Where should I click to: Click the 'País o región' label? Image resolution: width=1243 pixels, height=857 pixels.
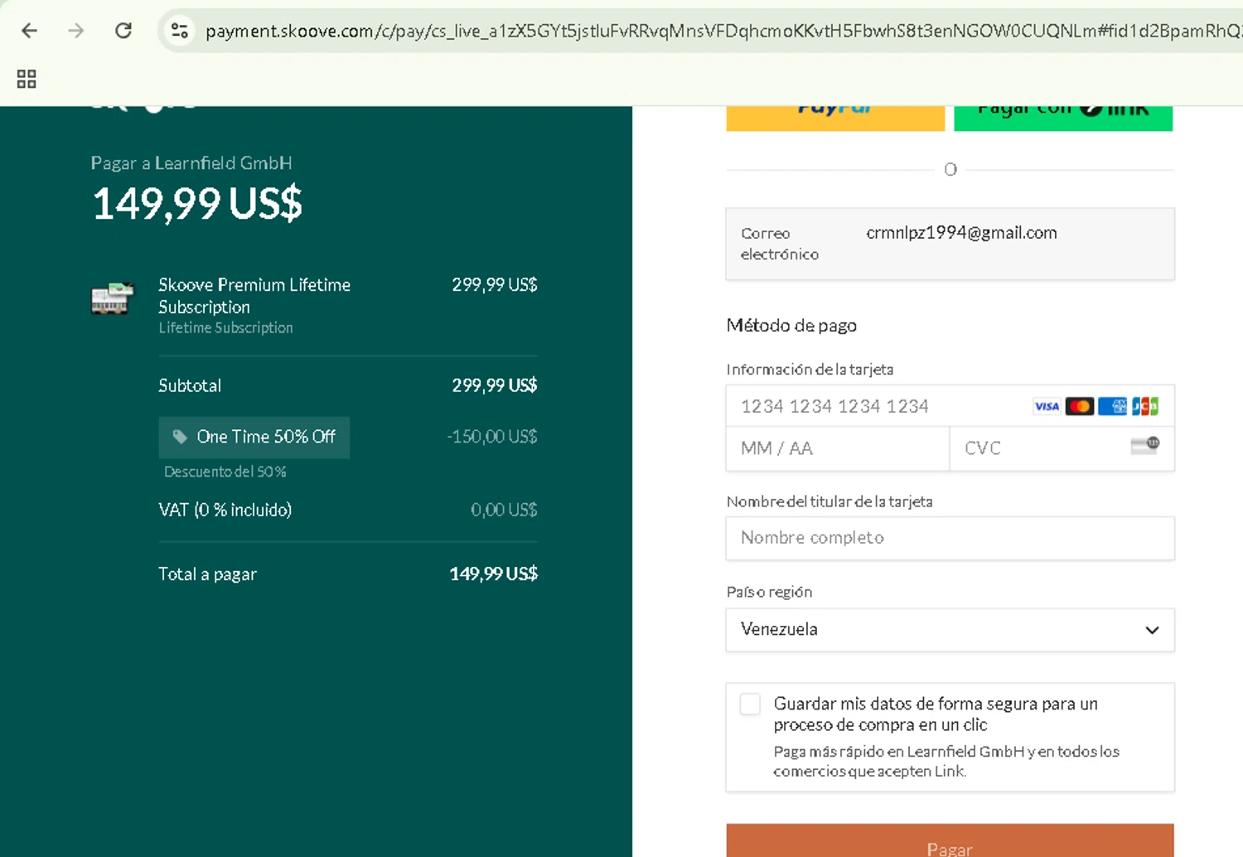pyautogui.click(x=769, y=592)
